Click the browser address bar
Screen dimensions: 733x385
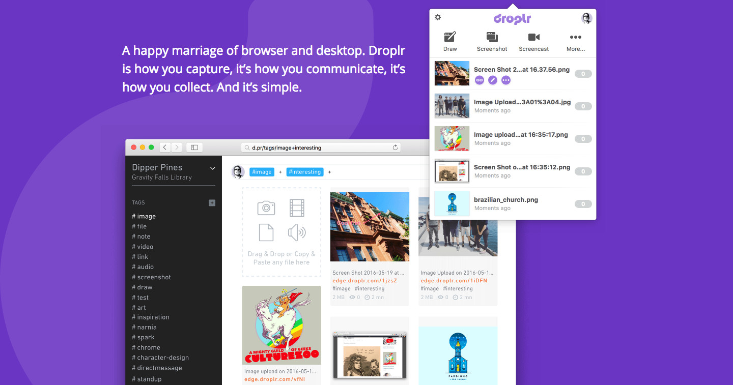(x=321, y=147)
